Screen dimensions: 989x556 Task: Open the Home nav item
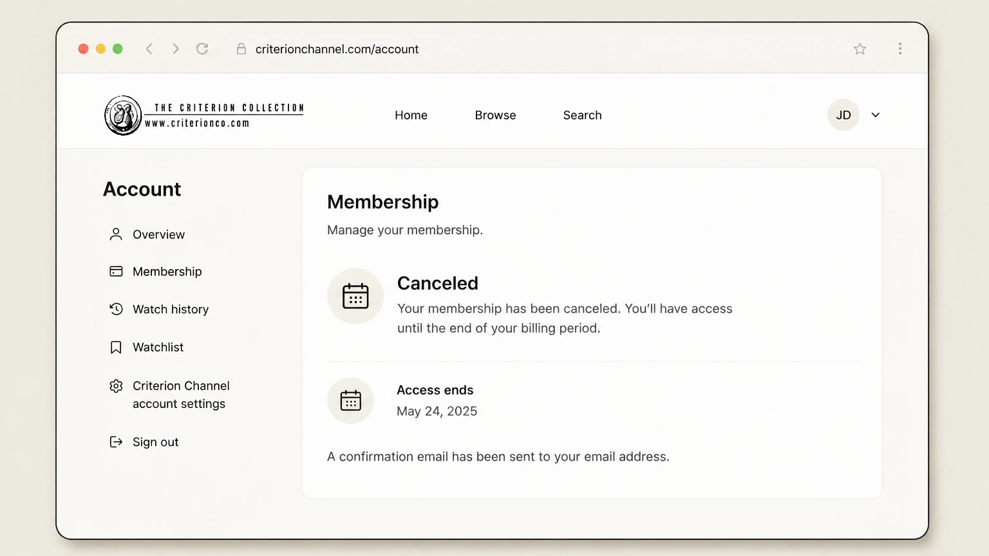pos(411,115)
